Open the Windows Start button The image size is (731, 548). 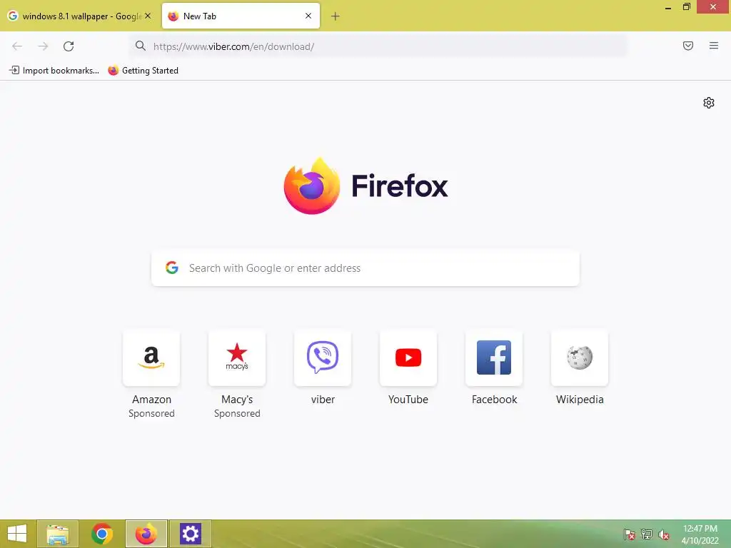coord(17,534)
